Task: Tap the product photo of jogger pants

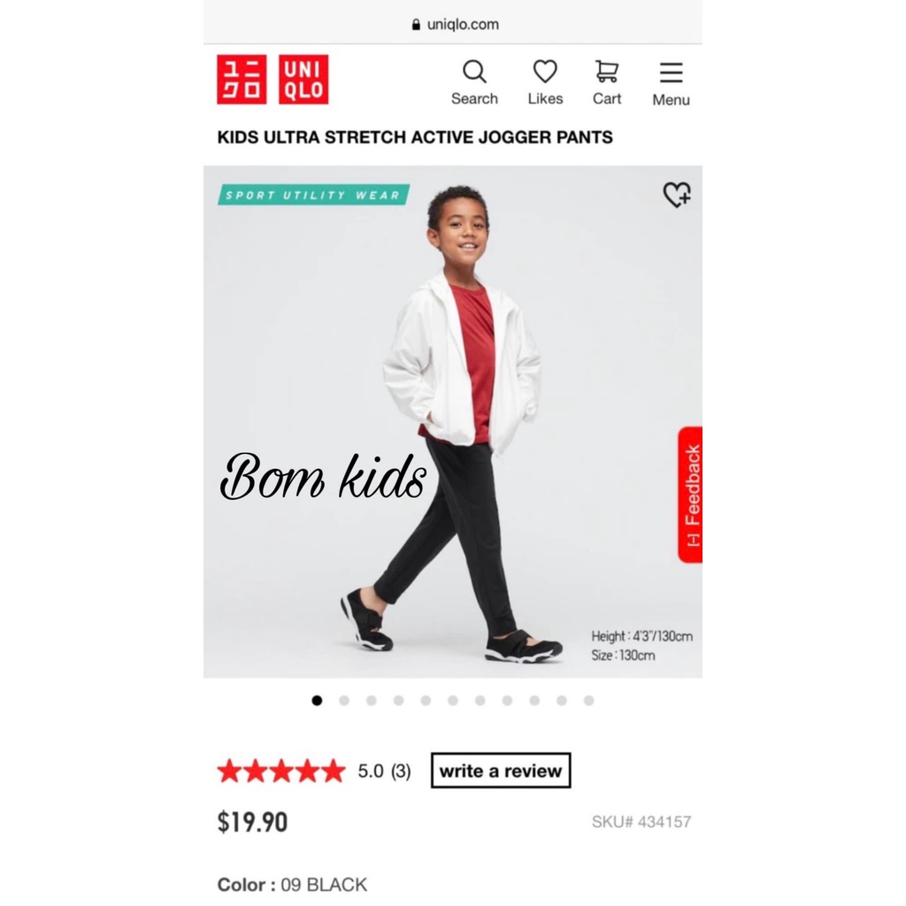Action: pos(453,422)
